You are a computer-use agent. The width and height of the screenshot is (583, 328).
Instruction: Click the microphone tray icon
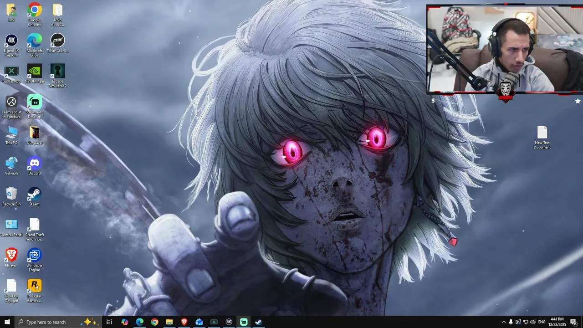click(511, 322)
